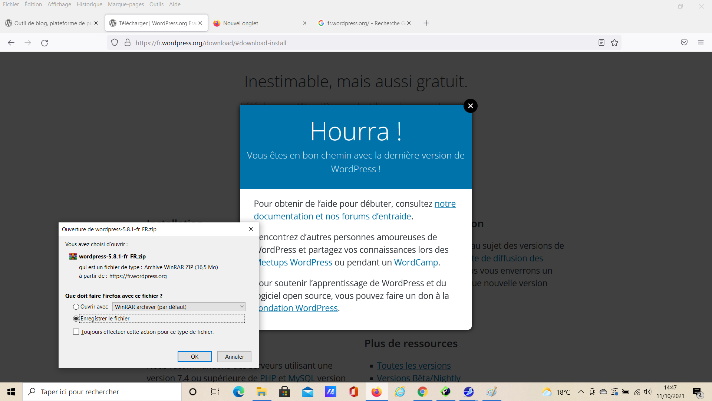The image size is (712, 401).
Task: Click the padlock site info icon
Action: tap(128, 43)
